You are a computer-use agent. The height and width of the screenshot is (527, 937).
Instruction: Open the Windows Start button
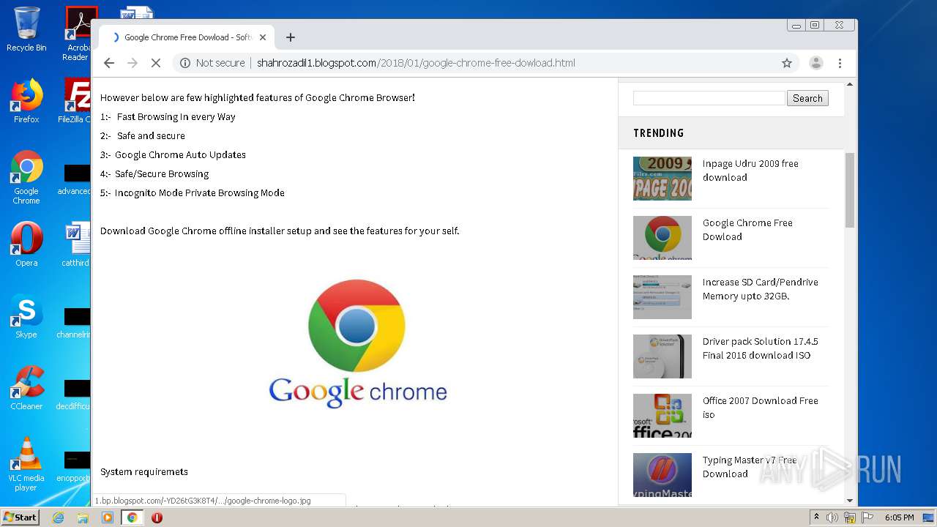(x=20, y=517)
